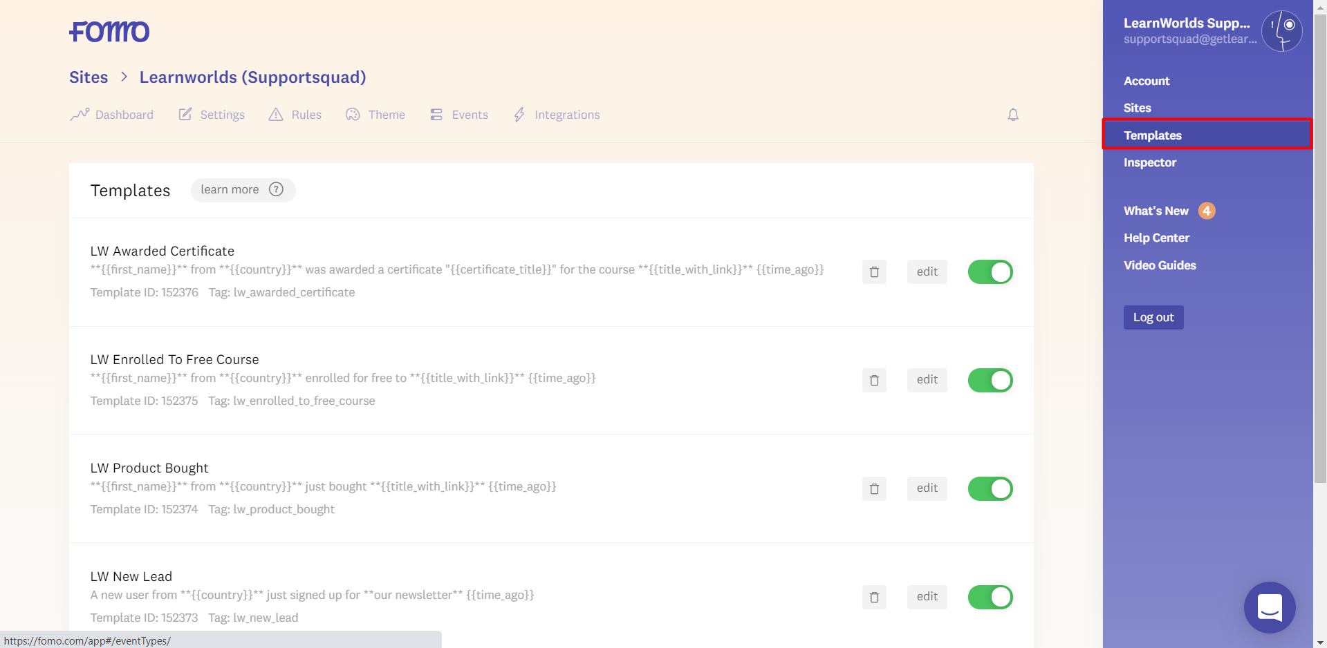Disable the LW Awarded Certificate toggle

(x=990, y=271)
